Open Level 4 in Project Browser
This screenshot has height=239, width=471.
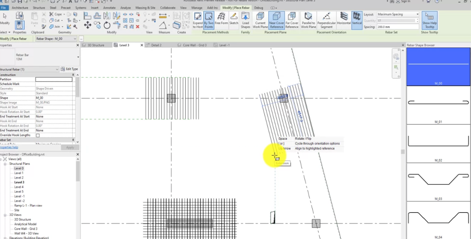pos(19,187)
